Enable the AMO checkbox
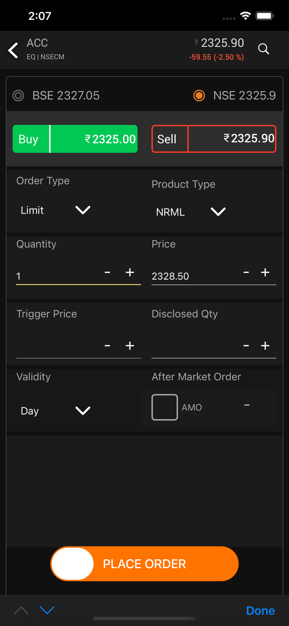 (165, 407)
